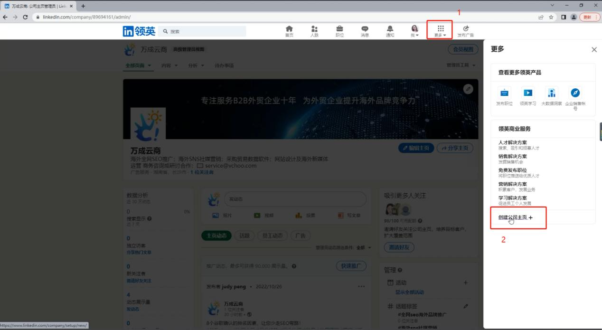Click the 企业销售帐号 compass icon
Image resolution: width=602 pixels, height=330 pixels.
click(x=575, y=94)
